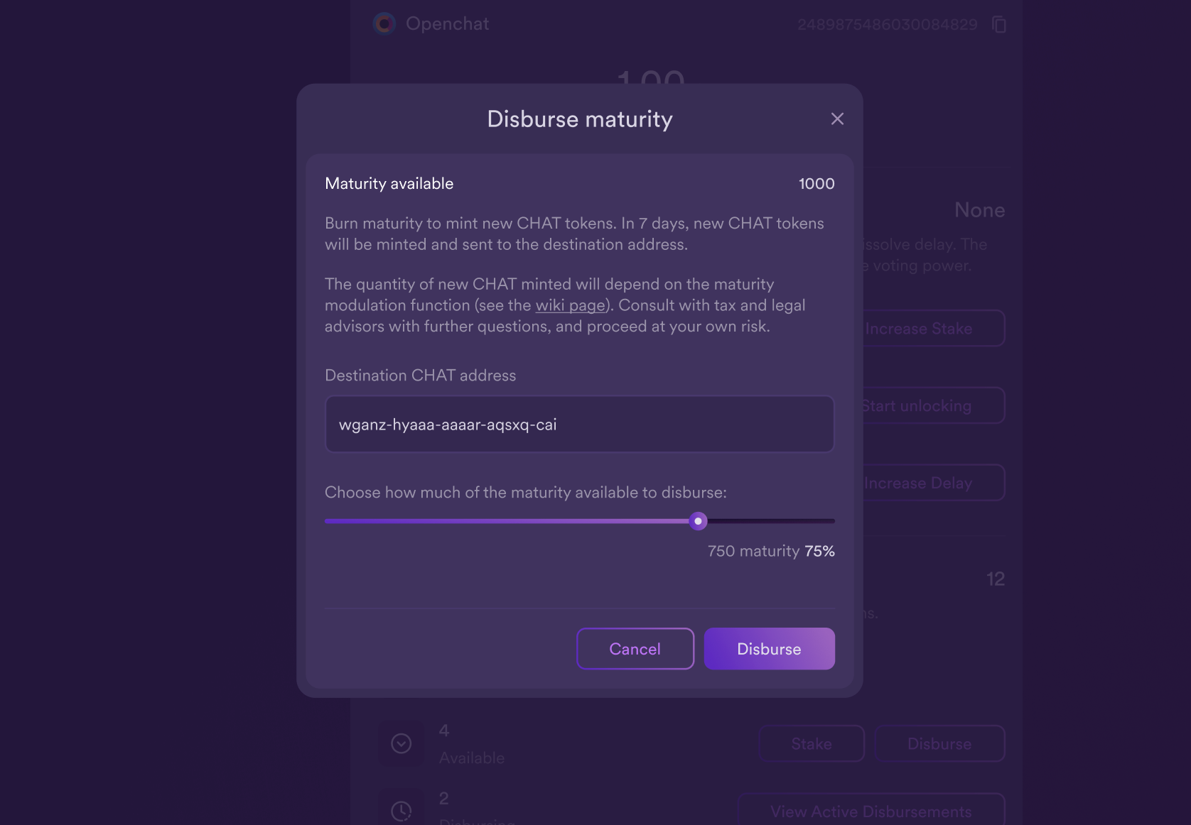Confirm with the Disburse button
1191x825 pixels.
point(769,648)
